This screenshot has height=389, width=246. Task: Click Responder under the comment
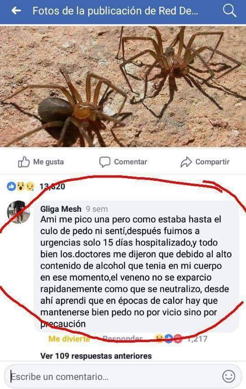point(123,338)
